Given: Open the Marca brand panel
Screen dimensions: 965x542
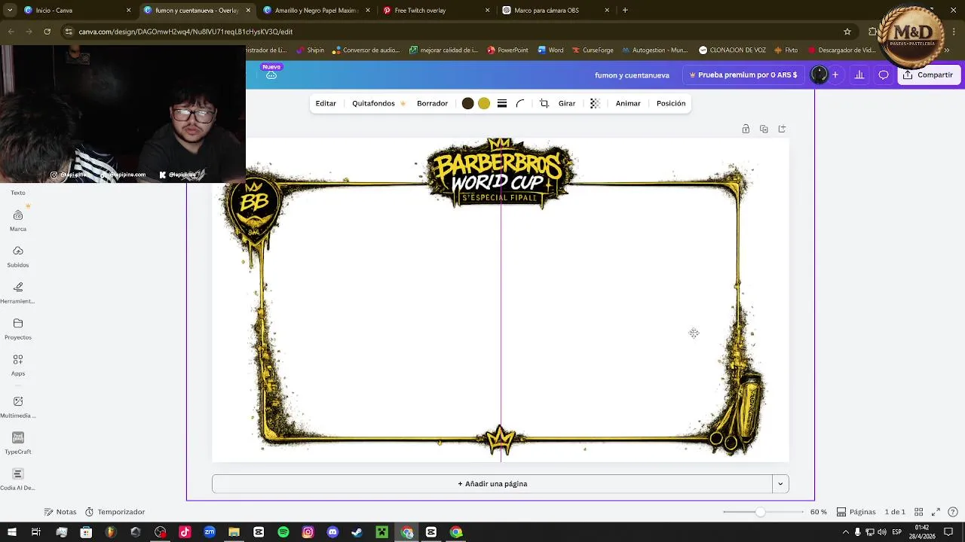Looking at the screenshot, I should [18, 221].
